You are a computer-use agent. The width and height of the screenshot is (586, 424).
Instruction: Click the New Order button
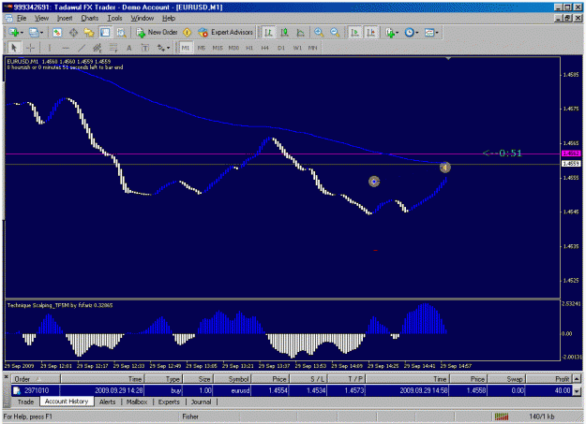[157, 33]
